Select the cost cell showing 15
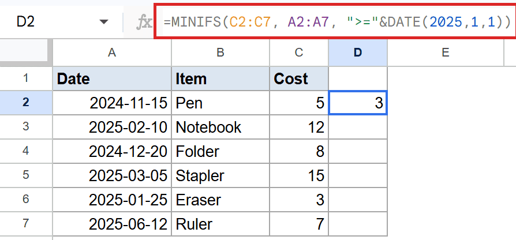The width and height of the screenshot is (516, 240). coord(299,175)
